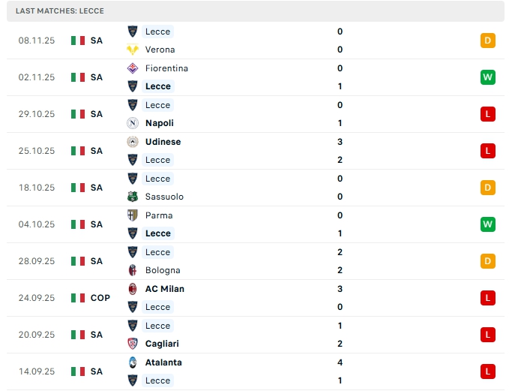Click the red L badge for Napoli match
Image resolution: width=512 pixels, height=391 pixels.
point(488,114)
